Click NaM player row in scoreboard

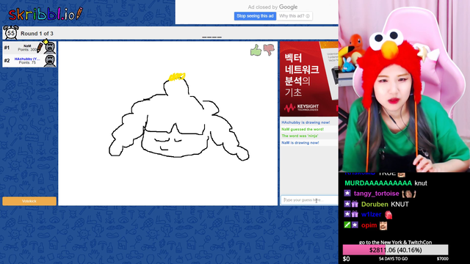coord(29,48)
